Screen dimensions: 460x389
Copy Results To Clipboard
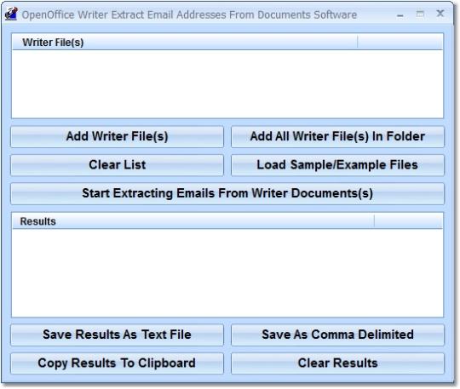click(x=117, y=363)
